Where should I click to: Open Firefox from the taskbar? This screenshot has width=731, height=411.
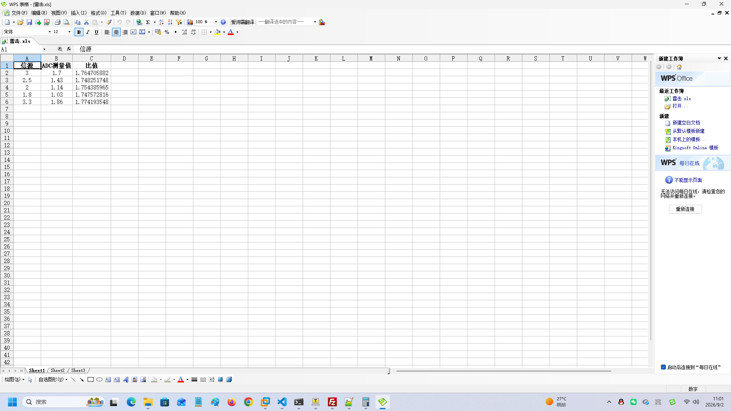point(232,402)
